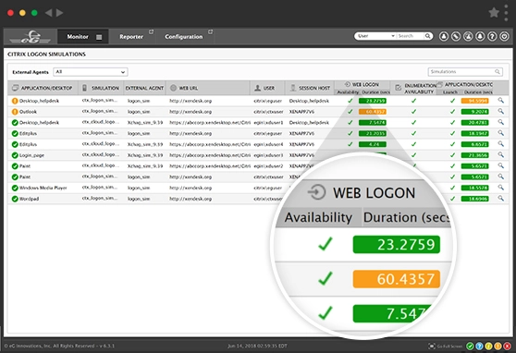Viewport: 516px width, 353px height.
Task: Open the User search-type dropdown
Action: click(x=375, y=36)
